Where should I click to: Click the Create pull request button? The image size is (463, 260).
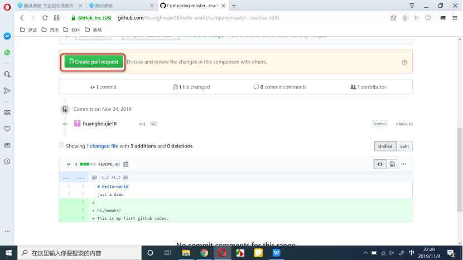pos(94,62)
